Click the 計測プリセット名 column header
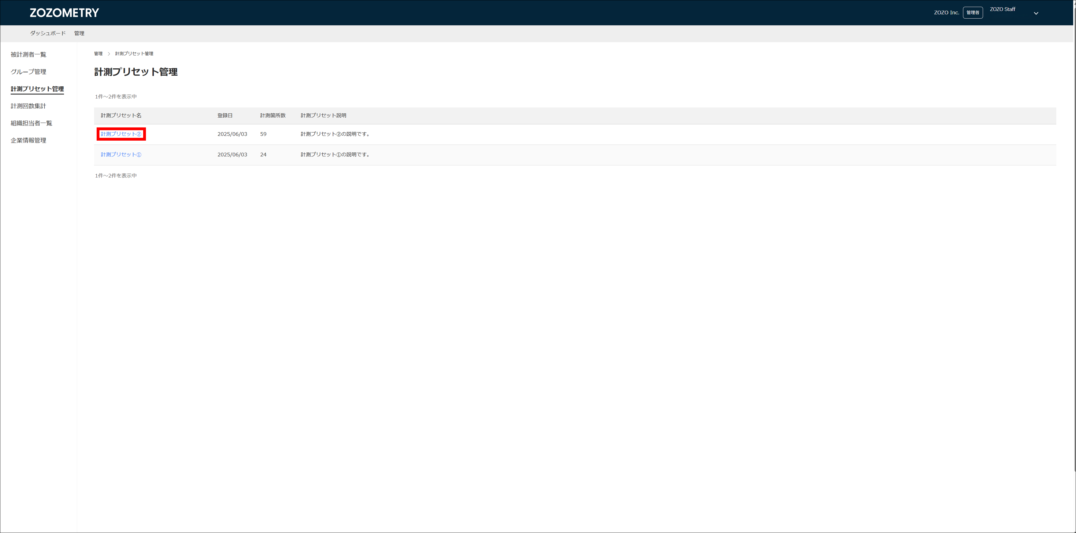Viewport: 1076px width, 533px height. 121,116
